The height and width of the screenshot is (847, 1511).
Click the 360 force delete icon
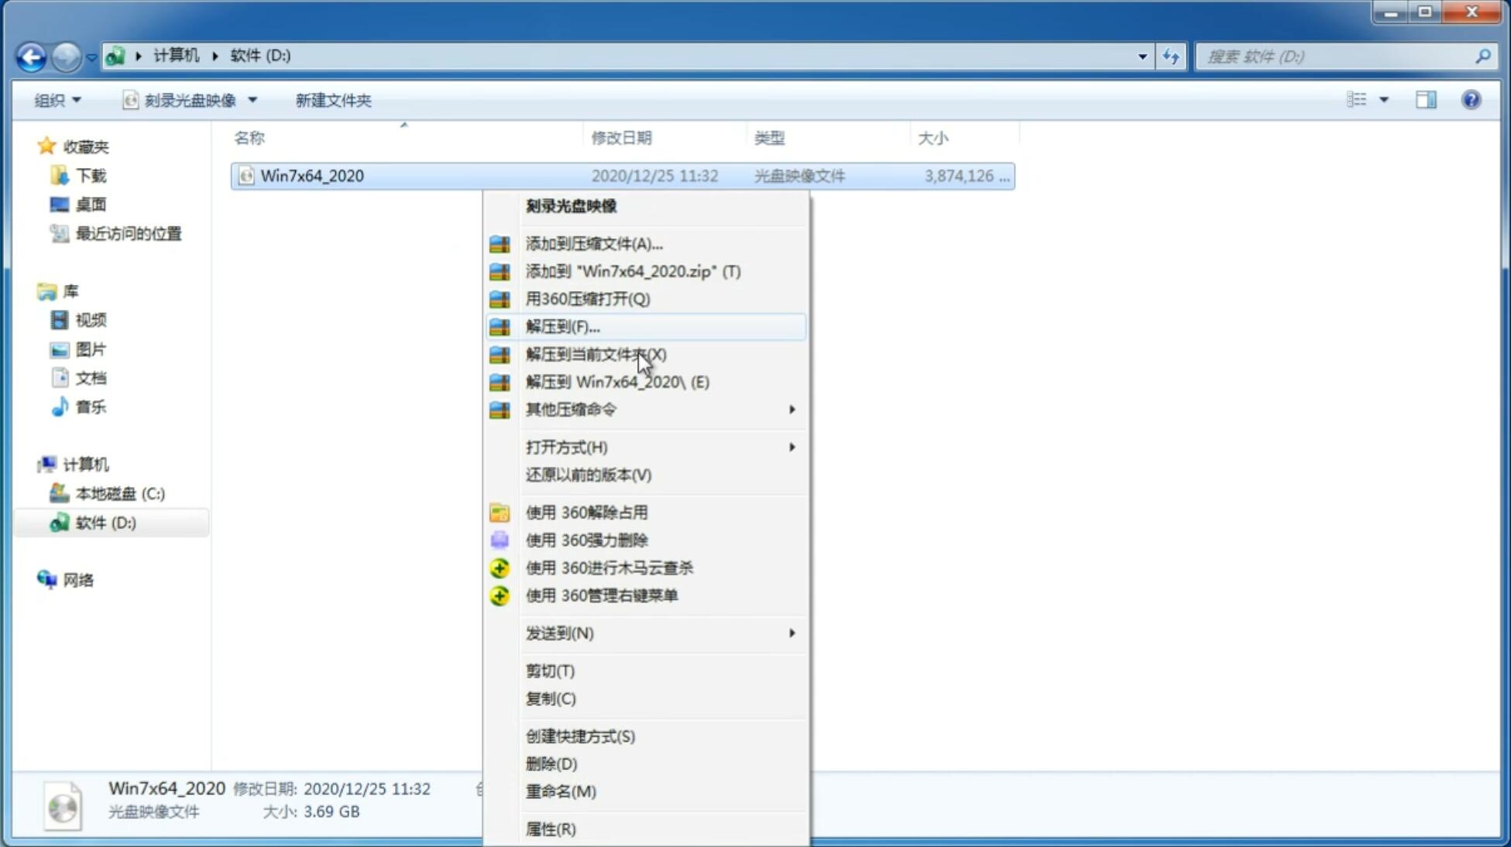[x=501, y=540]
